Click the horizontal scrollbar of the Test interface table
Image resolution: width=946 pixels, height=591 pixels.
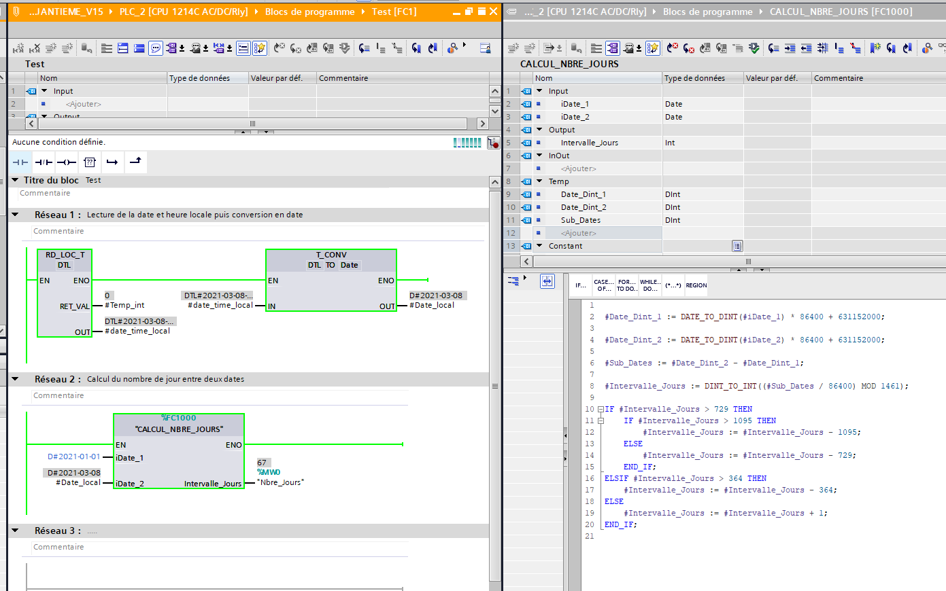[253, 124]
